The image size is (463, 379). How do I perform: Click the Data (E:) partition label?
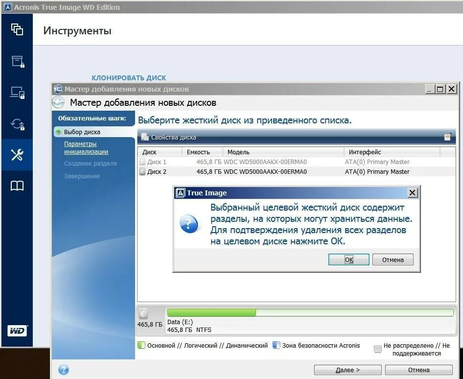coord(180,322)
